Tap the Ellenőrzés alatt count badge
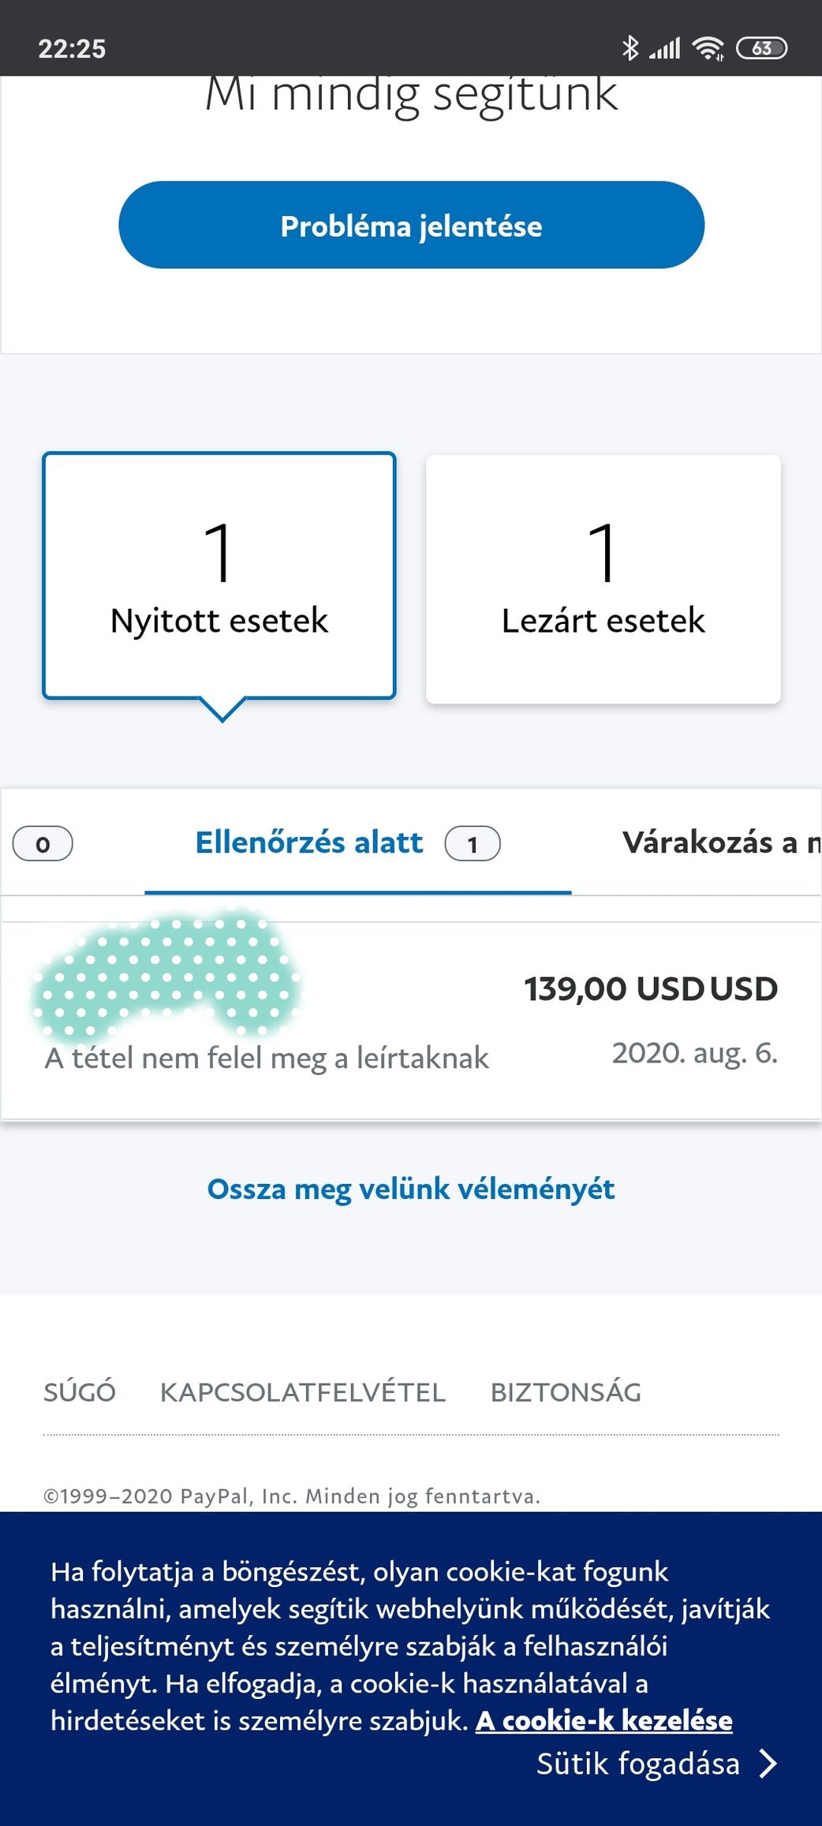The image size is (822, 1826). click(x=473, y=844)
